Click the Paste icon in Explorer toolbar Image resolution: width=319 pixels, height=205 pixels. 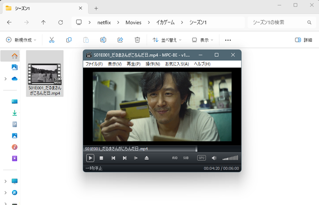coord(86,40)
